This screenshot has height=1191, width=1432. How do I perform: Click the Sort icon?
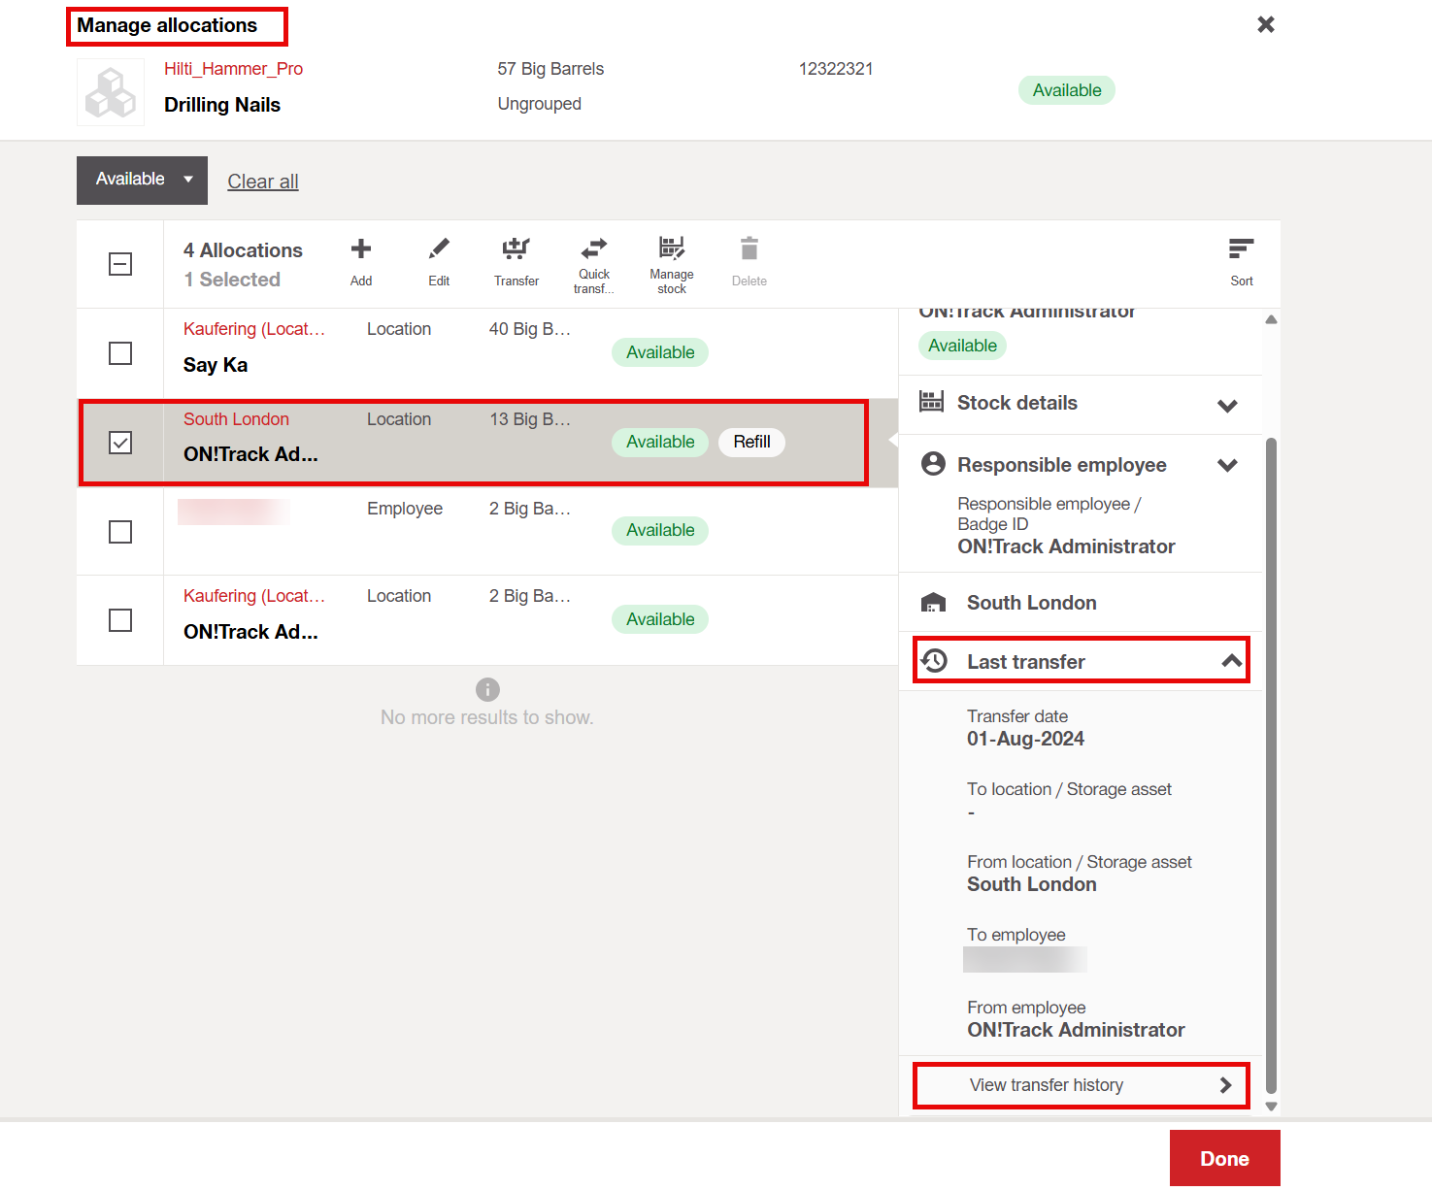1241,250
